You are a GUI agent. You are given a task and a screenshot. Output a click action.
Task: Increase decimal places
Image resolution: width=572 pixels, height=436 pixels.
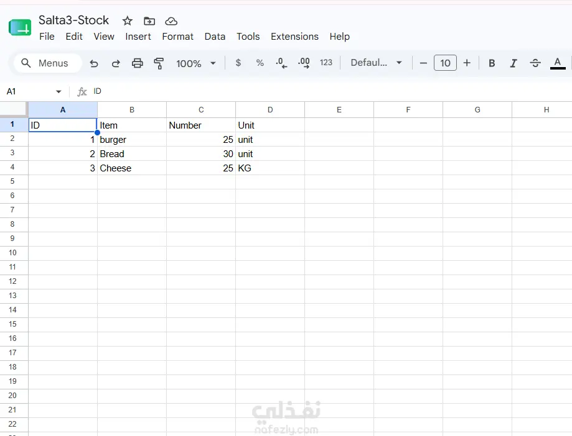point(304,63)
